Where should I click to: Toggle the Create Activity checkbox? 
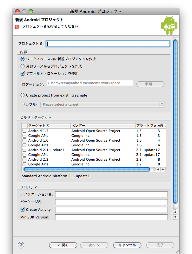click(23, 209)
